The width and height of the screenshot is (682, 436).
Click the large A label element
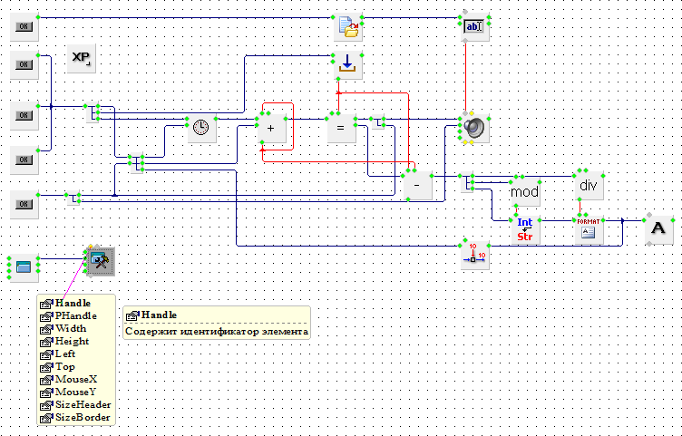[658, 229]
